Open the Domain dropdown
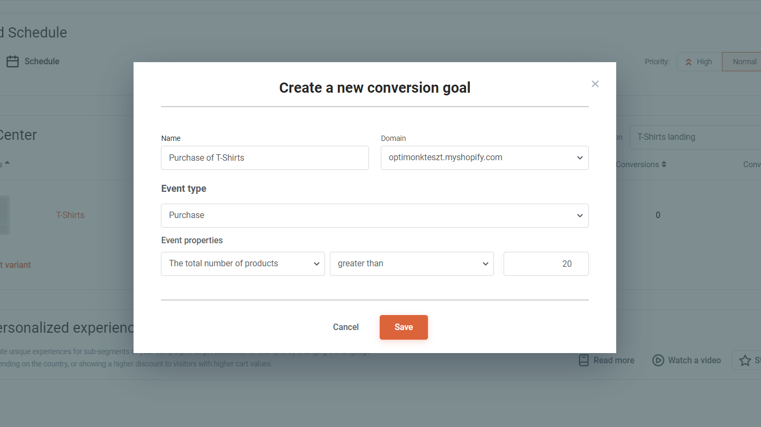The height and width of the screenshot is (427, 761). 485,158
